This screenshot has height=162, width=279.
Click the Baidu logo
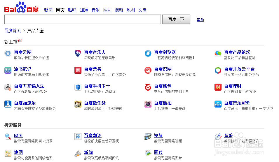(x=22, y=7)
